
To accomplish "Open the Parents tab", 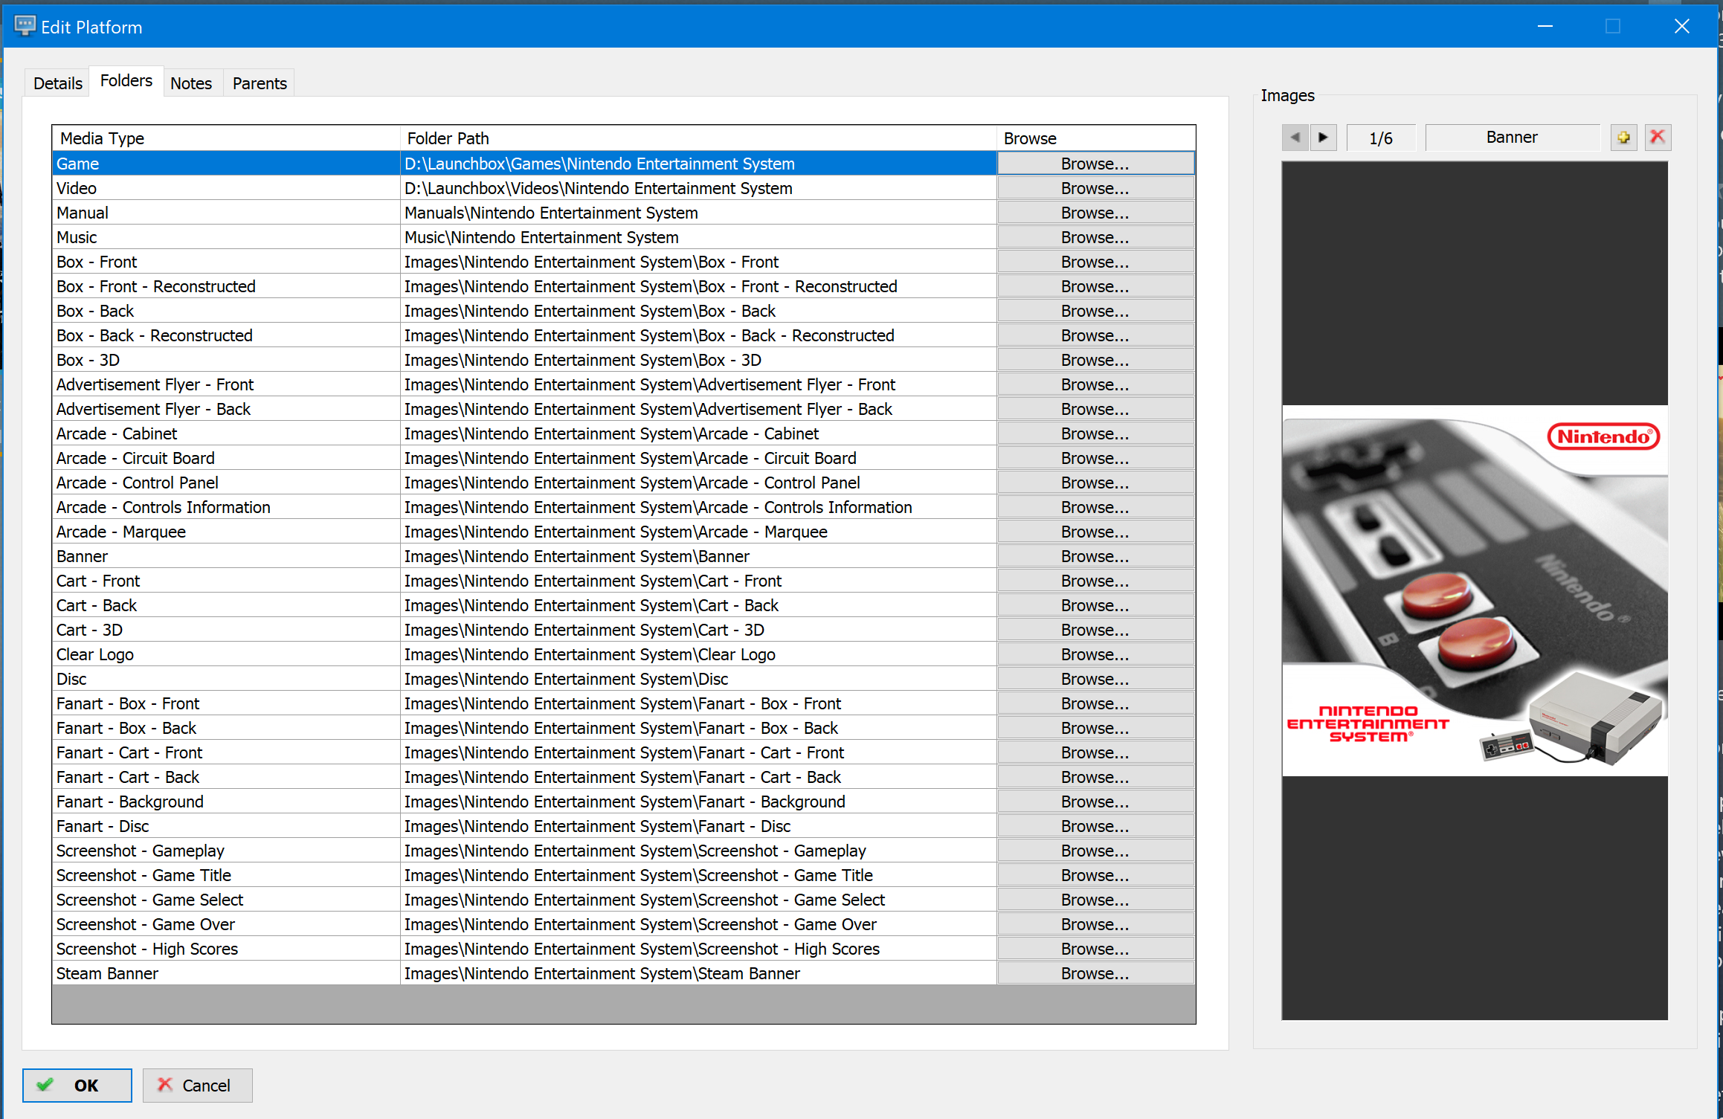I will click(260, 83).
